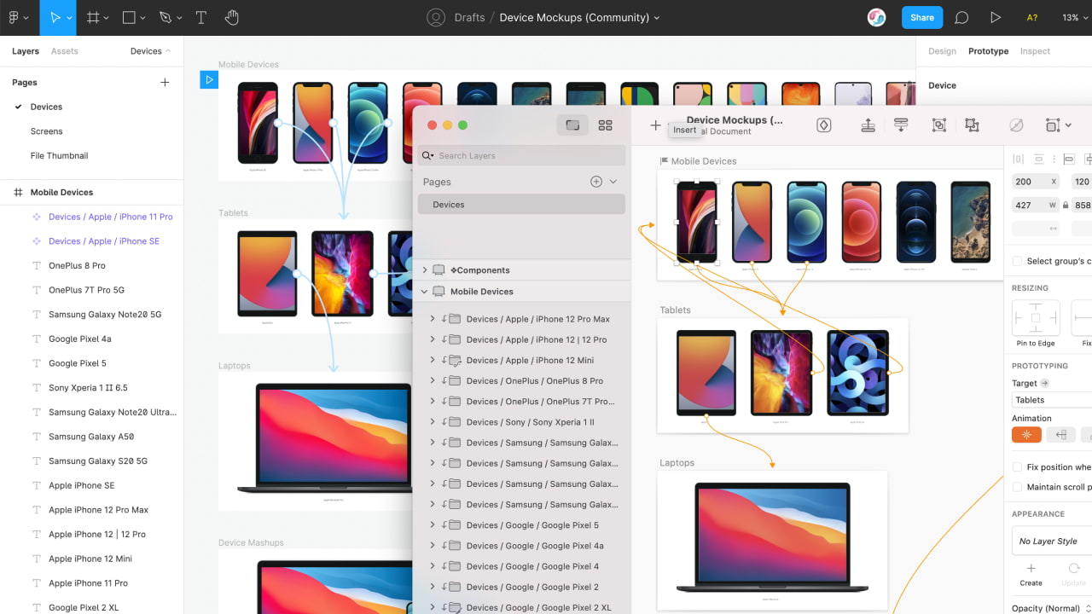Viewport: 1092px width, 614px height.
Task: Click the MacBook thumbnail in Sketch Laptops artboard
Action: coord(772,537)
